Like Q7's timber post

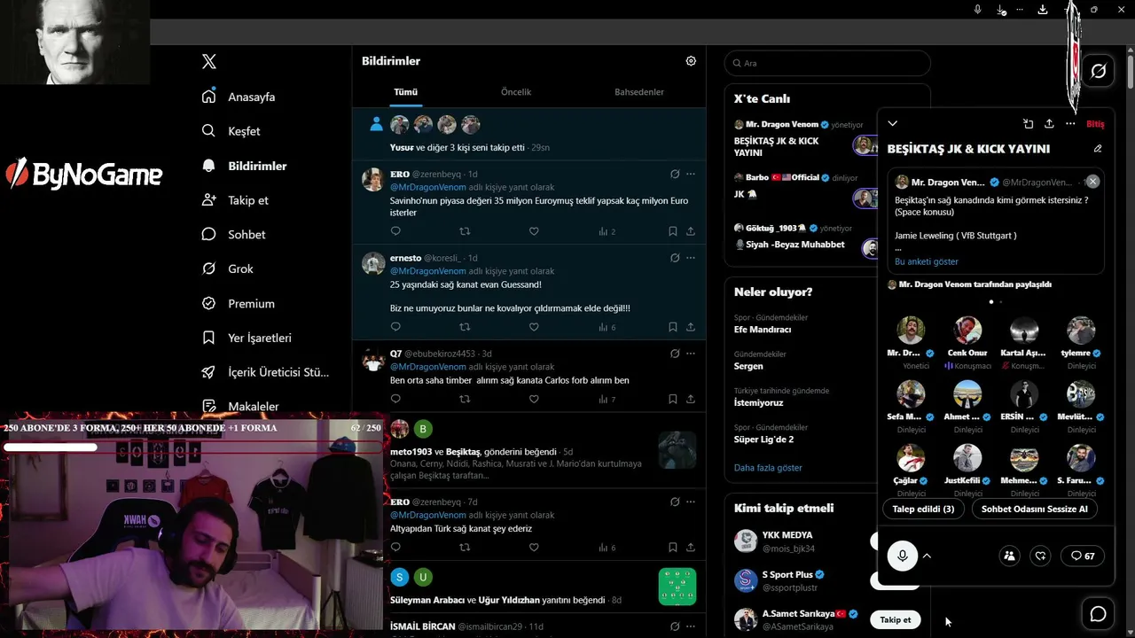534,400
